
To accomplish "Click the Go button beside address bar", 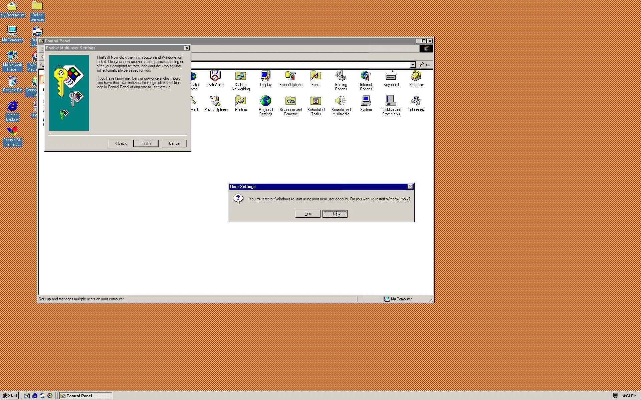I will point(425,65).
